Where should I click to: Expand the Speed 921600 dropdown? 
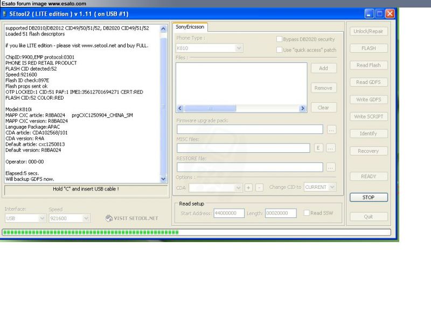86,218
